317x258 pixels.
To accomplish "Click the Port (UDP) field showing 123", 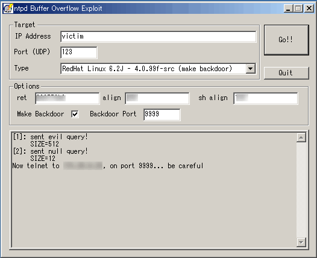I will 78,52.
